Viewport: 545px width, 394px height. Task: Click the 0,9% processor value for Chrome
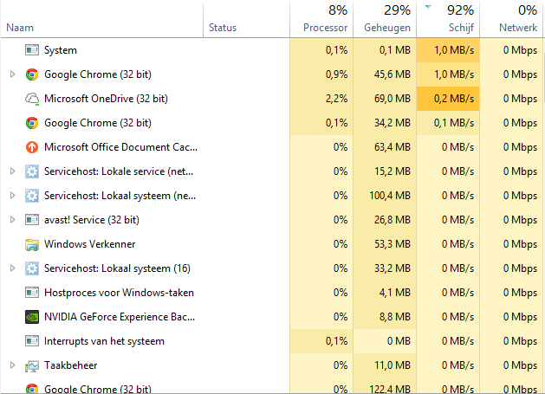coord(336,74)
